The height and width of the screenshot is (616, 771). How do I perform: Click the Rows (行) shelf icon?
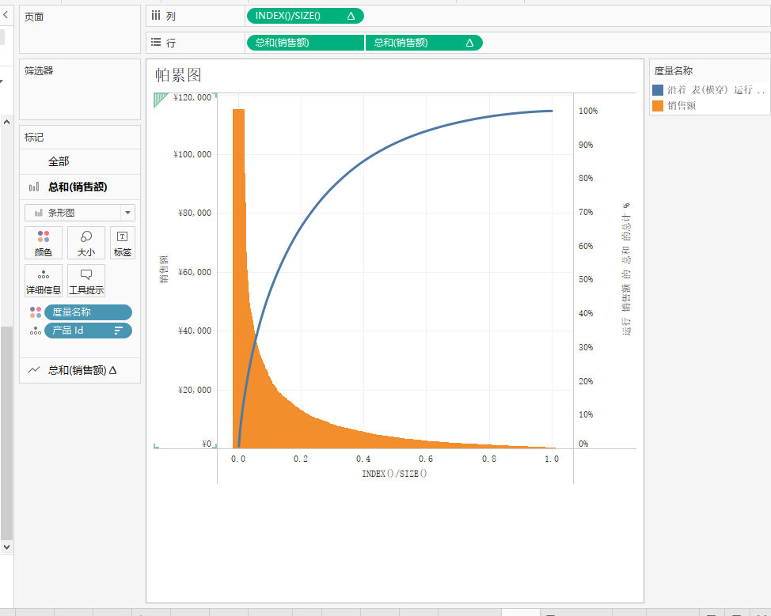(x=156, y=42)
